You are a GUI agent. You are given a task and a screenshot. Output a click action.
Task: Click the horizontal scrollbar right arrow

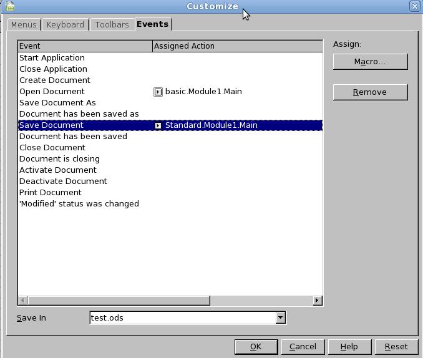click(x=317, y=301)
